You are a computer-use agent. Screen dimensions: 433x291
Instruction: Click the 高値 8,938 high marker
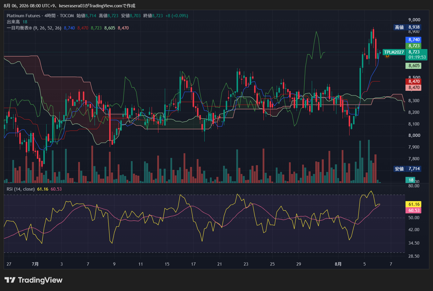pos(408,27)
